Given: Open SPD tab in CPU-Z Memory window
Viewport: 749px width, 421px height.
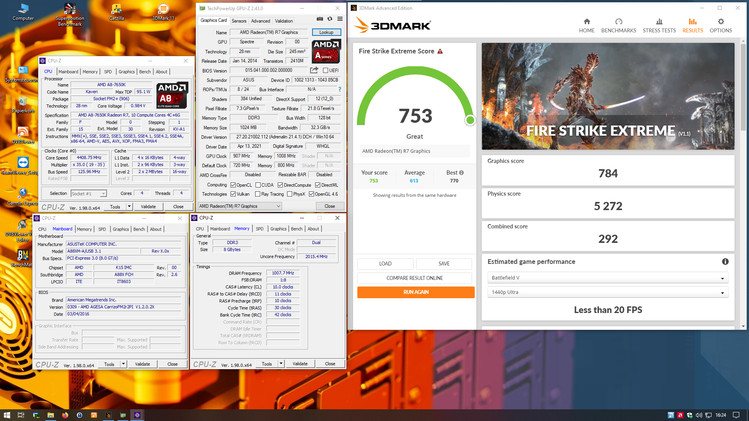Looking at the screenshot, I should tap(259, 229).
